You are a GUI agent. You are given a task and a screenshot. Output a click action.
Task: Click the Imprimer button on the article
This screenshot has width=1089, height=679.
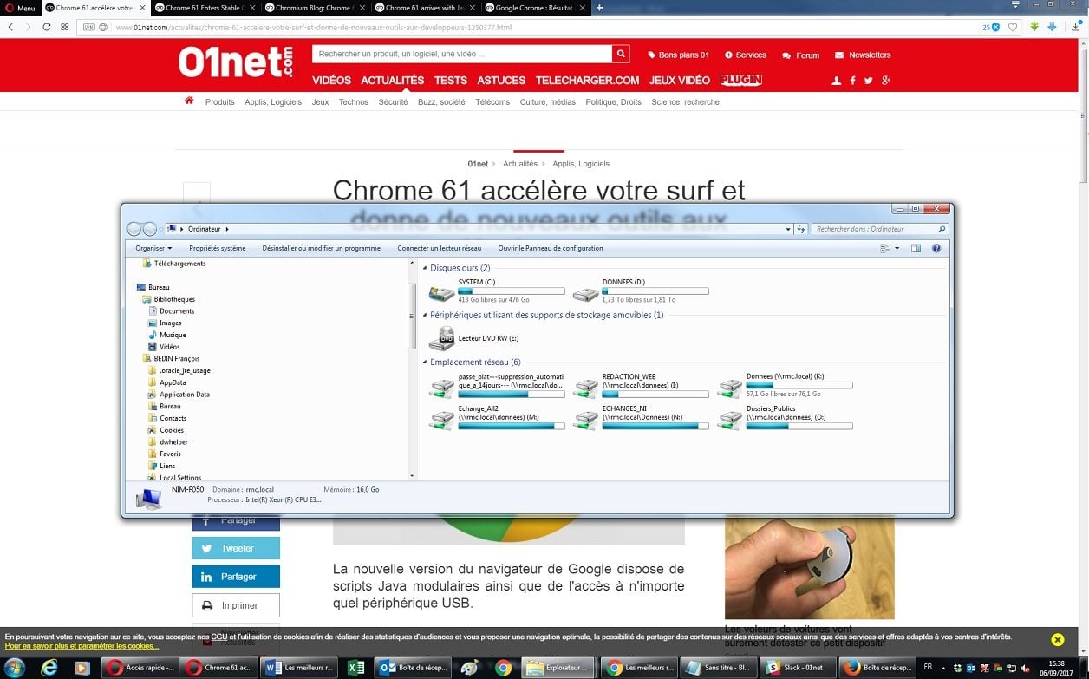point(236,605)
